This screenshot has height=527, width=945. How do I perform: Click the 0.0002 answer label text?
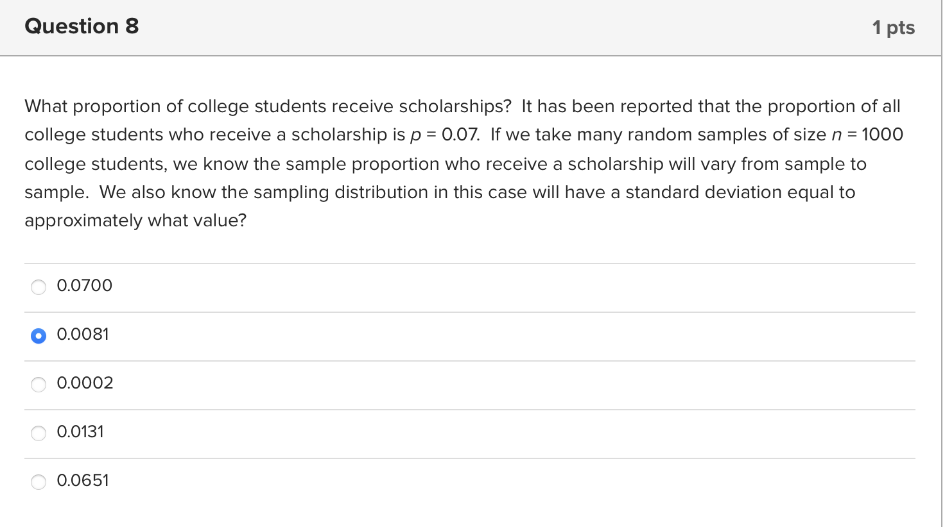[85, 383]
